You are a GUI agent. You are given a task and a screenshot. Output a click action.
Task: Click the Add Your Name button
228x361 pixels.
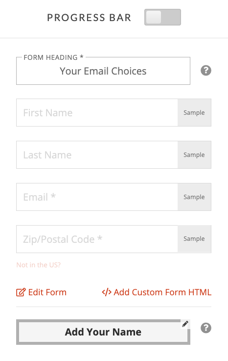(103, 332)
